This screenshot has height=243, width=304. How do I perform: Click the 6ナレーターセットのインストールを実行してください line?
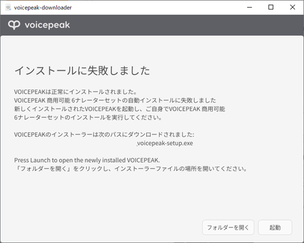(88, 117)
